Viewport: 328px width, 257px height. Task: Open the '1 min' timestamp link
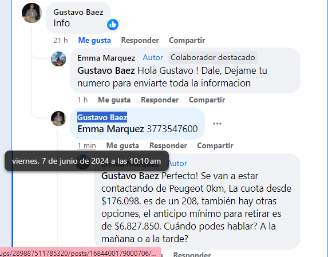[86, 145]
